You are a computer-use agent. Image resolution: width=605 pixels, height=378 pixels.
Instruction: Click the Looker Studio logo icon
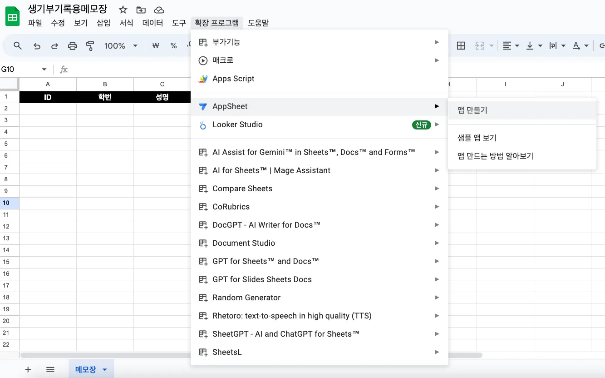[x=203, y=125]
